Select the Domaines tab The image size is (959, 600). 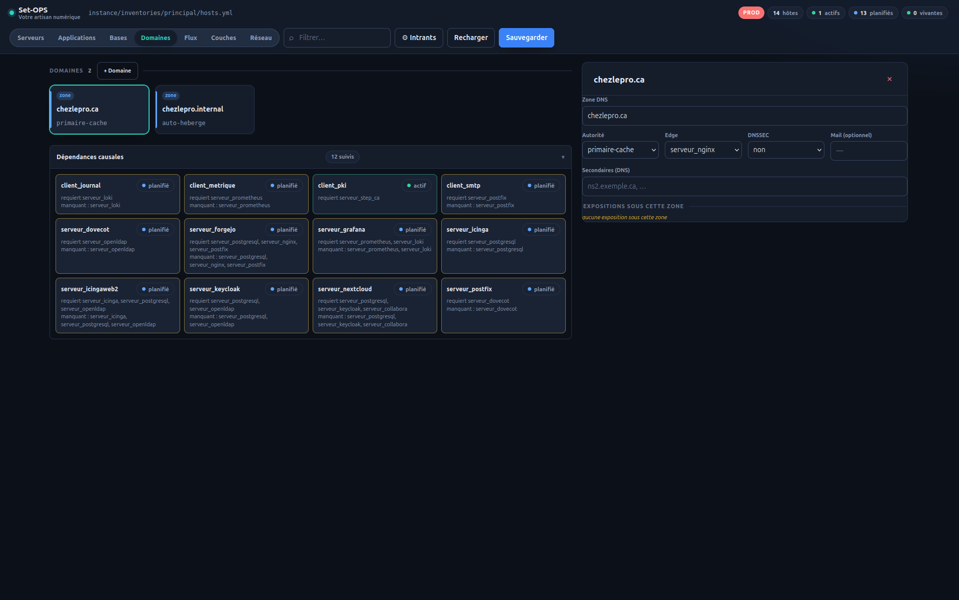(x=156, y=38)
